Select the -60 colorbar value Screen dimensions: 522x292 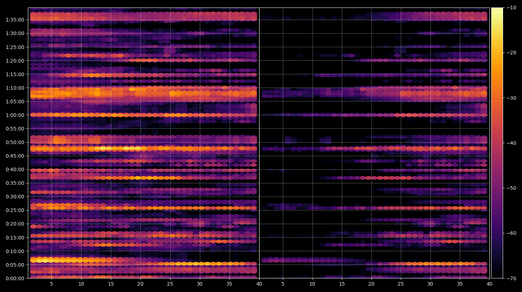511,233
